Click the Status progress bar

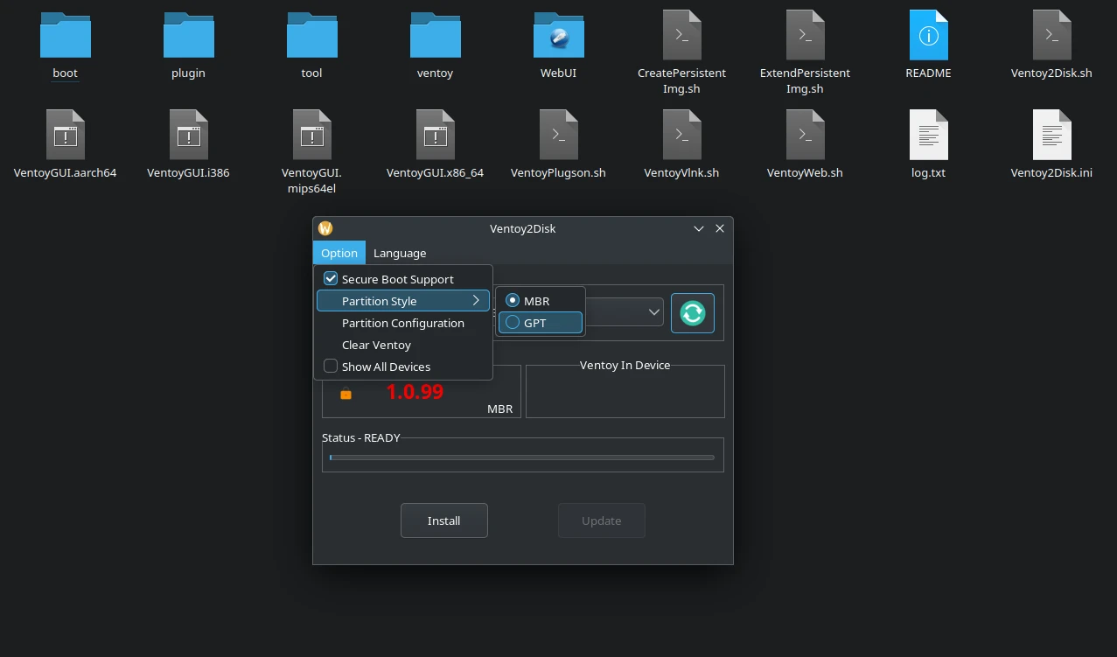tap(522, 458)
